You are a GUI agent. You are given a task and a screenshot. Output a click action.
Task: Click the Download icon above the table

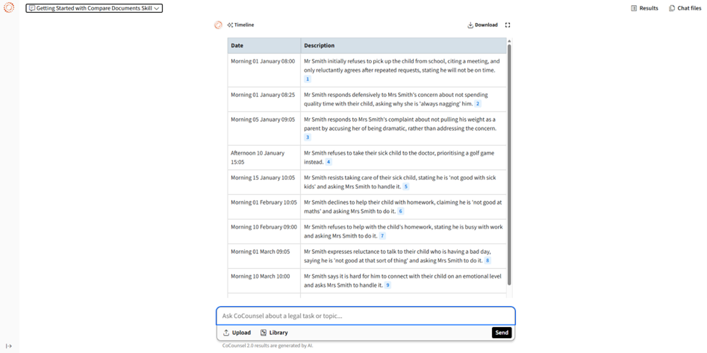point(471,25)
